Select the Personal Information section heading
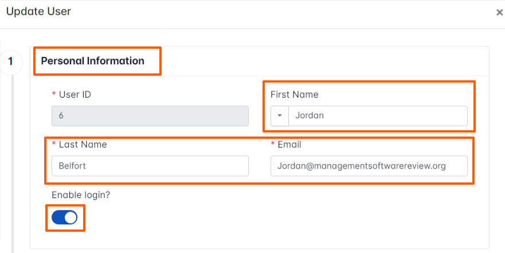Screen dimensions: 505x253 tap(93, 61)
